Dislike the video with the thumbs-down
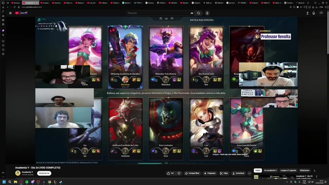The height and width of the screenshot is (185, 329). 179,173
